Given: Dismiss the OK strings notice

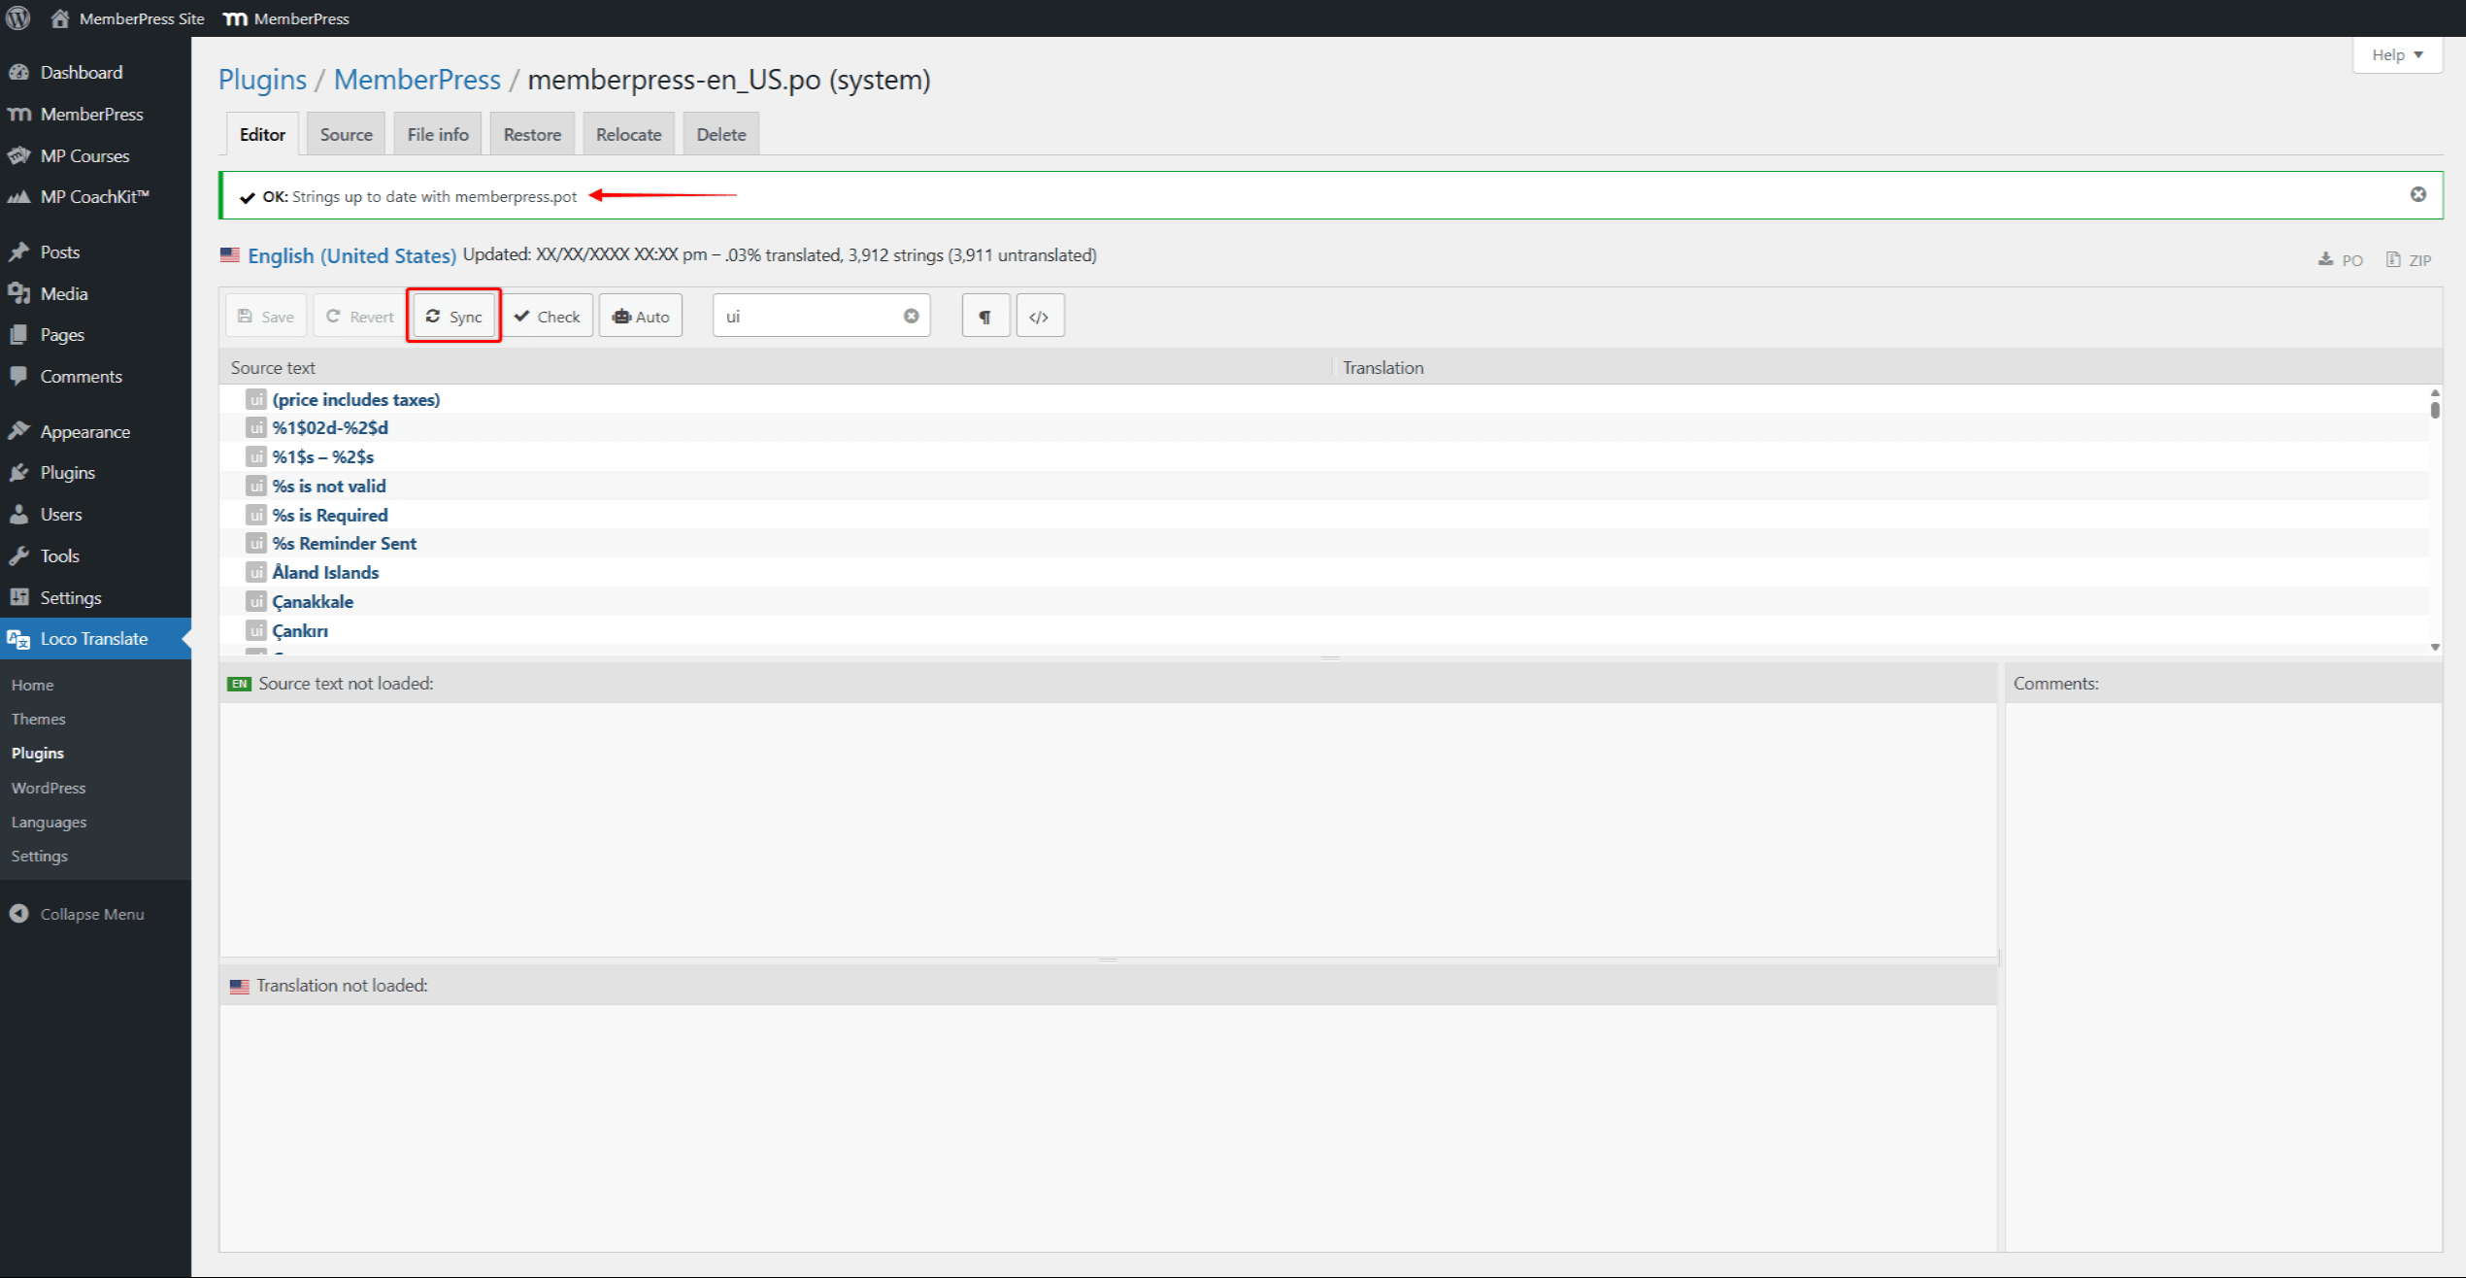Looking at the screenshot, I should (x=2417, y=194).
